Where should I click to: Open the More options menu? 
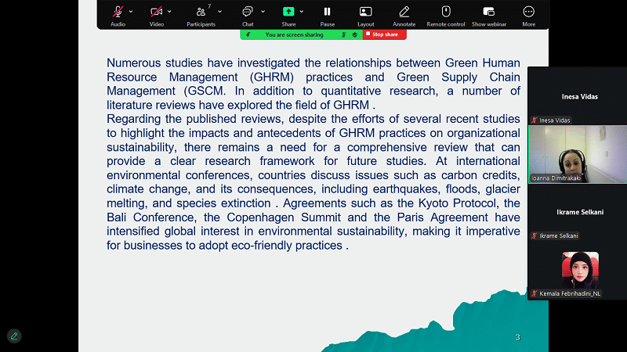click(529, 13)
